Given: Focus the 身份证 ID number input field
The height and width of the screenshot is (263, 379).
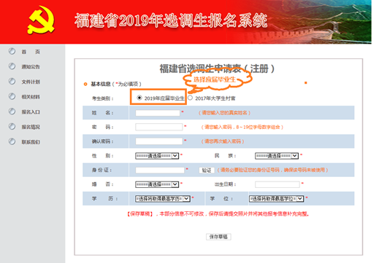Looking at the screenshot, I should coord(160,170).
